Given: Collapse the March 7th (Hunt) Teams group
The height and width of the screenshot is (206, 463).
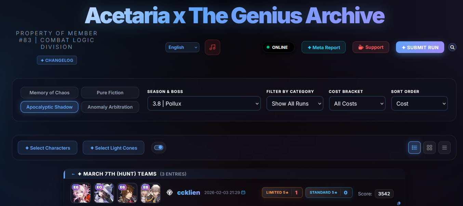Looking at the screenshot, I should click(x=73, y=174).
